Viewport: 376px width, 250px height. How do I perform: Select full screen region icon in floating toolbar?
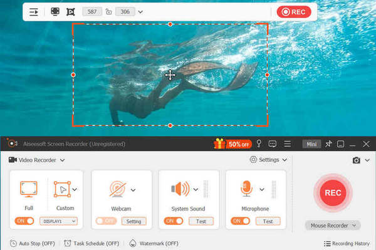[x=55, y=11]
